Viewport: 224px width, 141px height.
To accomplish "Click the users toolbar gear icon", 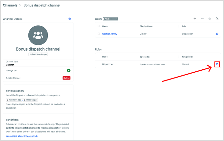I will 210,19.
